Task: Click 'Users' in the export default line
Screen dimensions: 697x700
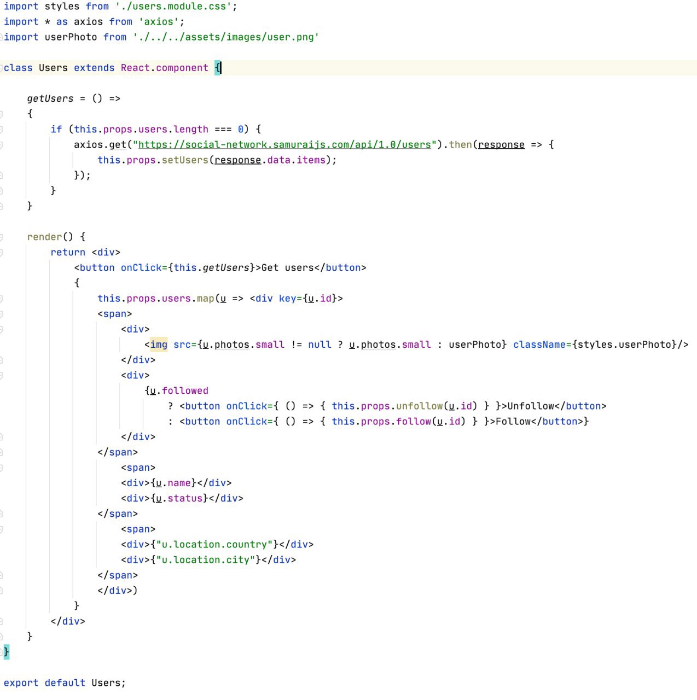Action: click(x=106, y=682)
